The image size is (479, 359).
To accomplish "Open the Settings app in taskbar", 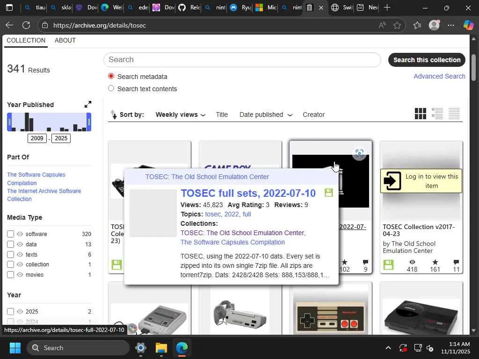I will pos(140,348).
